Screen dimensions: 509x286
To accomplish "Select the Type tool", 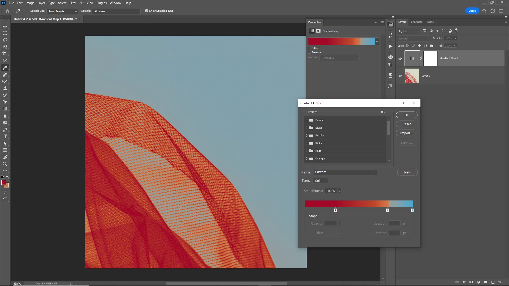I will coord(5,137).
